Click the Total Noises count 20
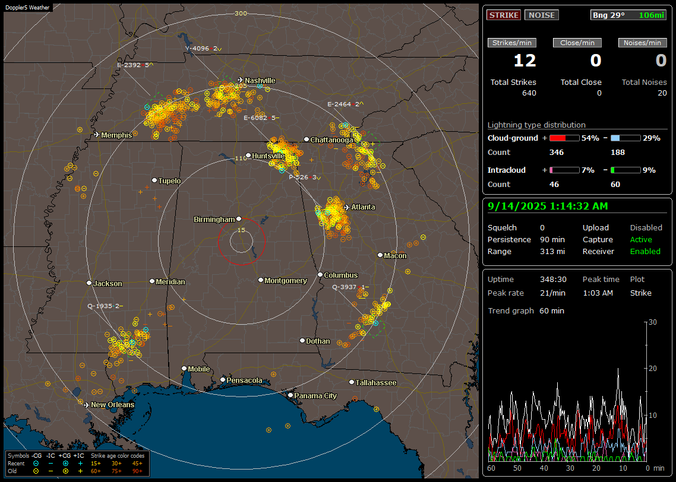The height and width of the screenshot is (482, 676). point(662,93)
